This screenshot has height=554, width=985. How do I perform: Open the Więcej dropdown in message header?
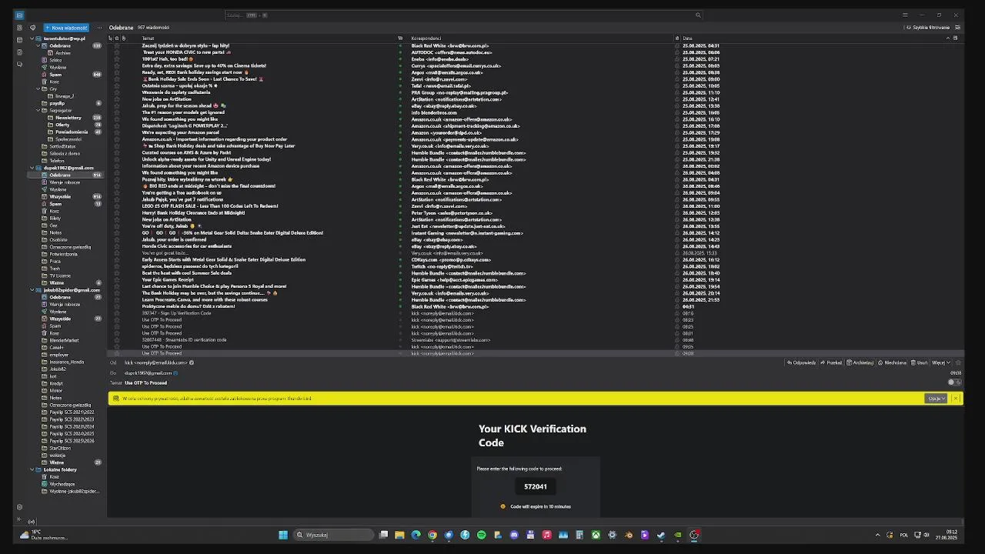pos(941,362)
